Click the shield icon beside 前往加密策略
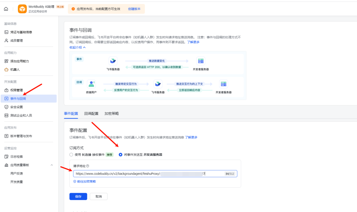The width and height of the screenshot is (357, 212). (x=75, y=182)
